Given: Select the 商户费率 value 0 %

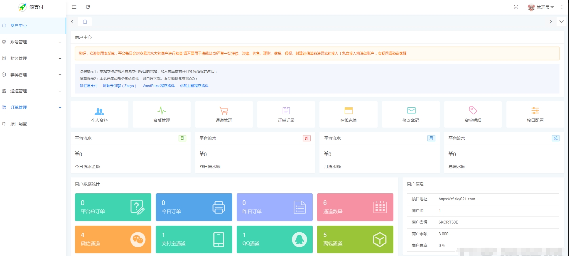Looking at the screenshot, I should click(442, 246).
